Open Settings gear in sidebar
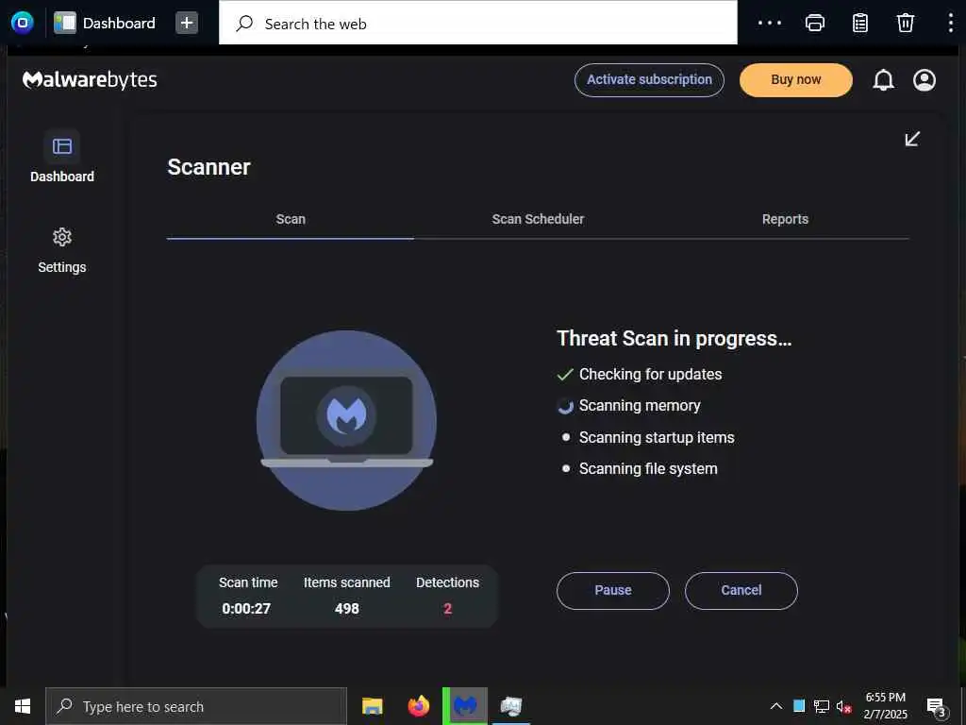The width and height of the screenshot is (966, 725). (61, 237)
